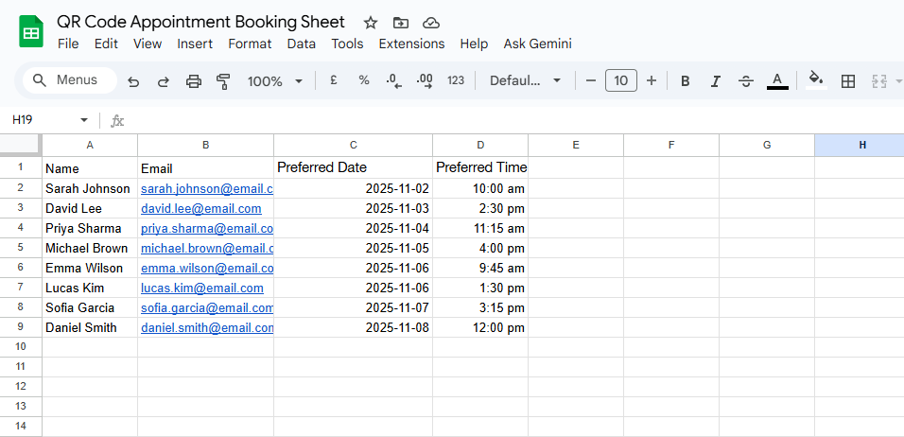Open priya.sharma email link
The height and width of the screenshot is (437, 904).
point(207,228)
